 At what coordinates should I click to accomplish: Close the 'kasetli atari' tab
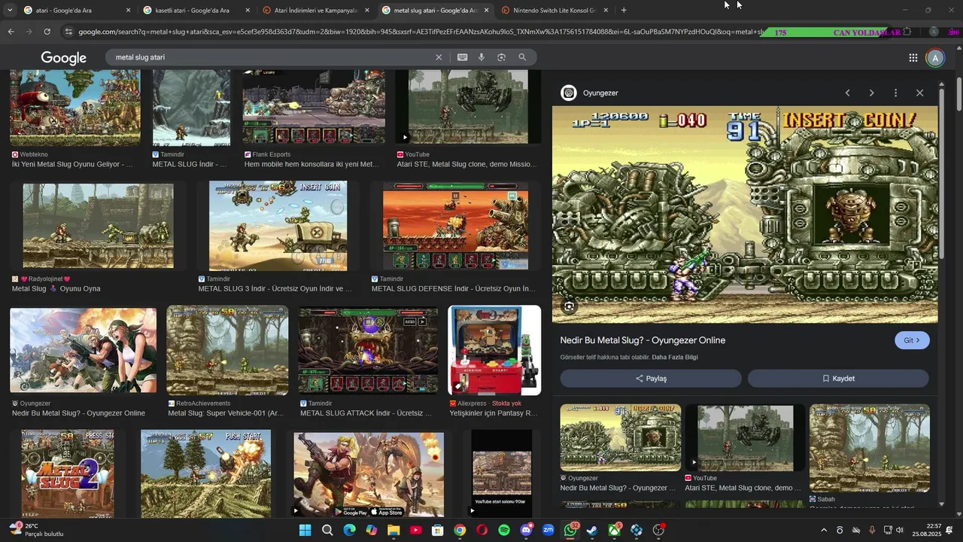click(248, 11)
